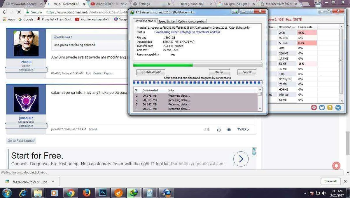Image resolution: width=350 pixels, height=198 pixels.
Task: Click Chrome's back arrow
Action: click(x=4, y=12)
